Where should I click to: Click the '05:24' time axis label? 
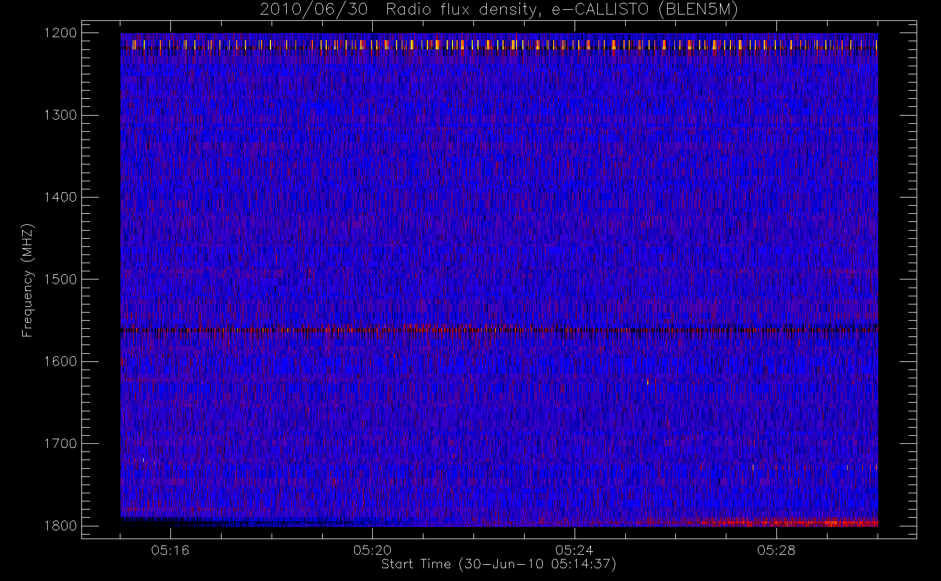click(x=574, y=550)
